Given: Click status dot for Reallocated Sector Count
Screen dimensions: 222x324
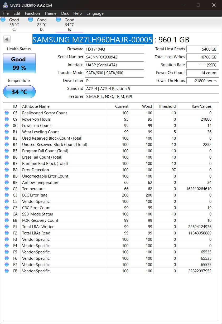Looking at the screenshot, I should click(7, 113).
